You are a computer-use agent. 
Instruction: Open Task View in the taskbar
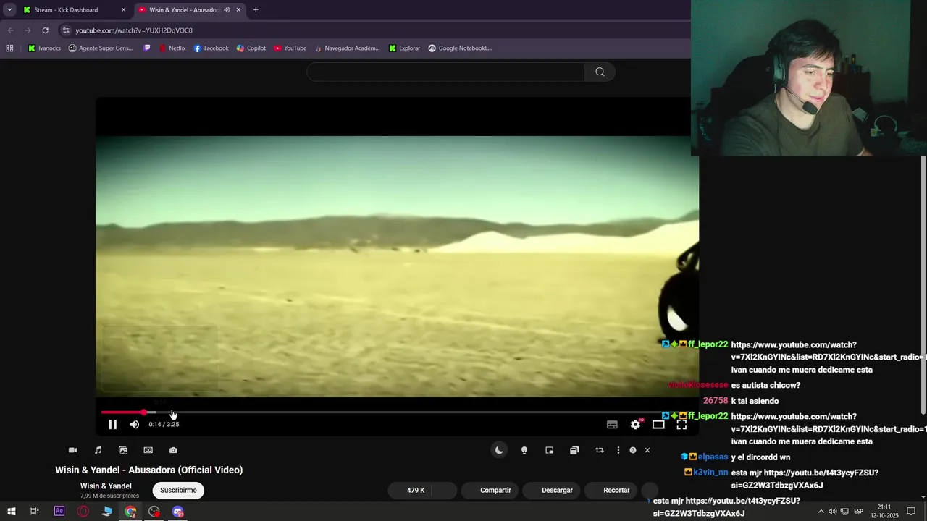(34, 512)
